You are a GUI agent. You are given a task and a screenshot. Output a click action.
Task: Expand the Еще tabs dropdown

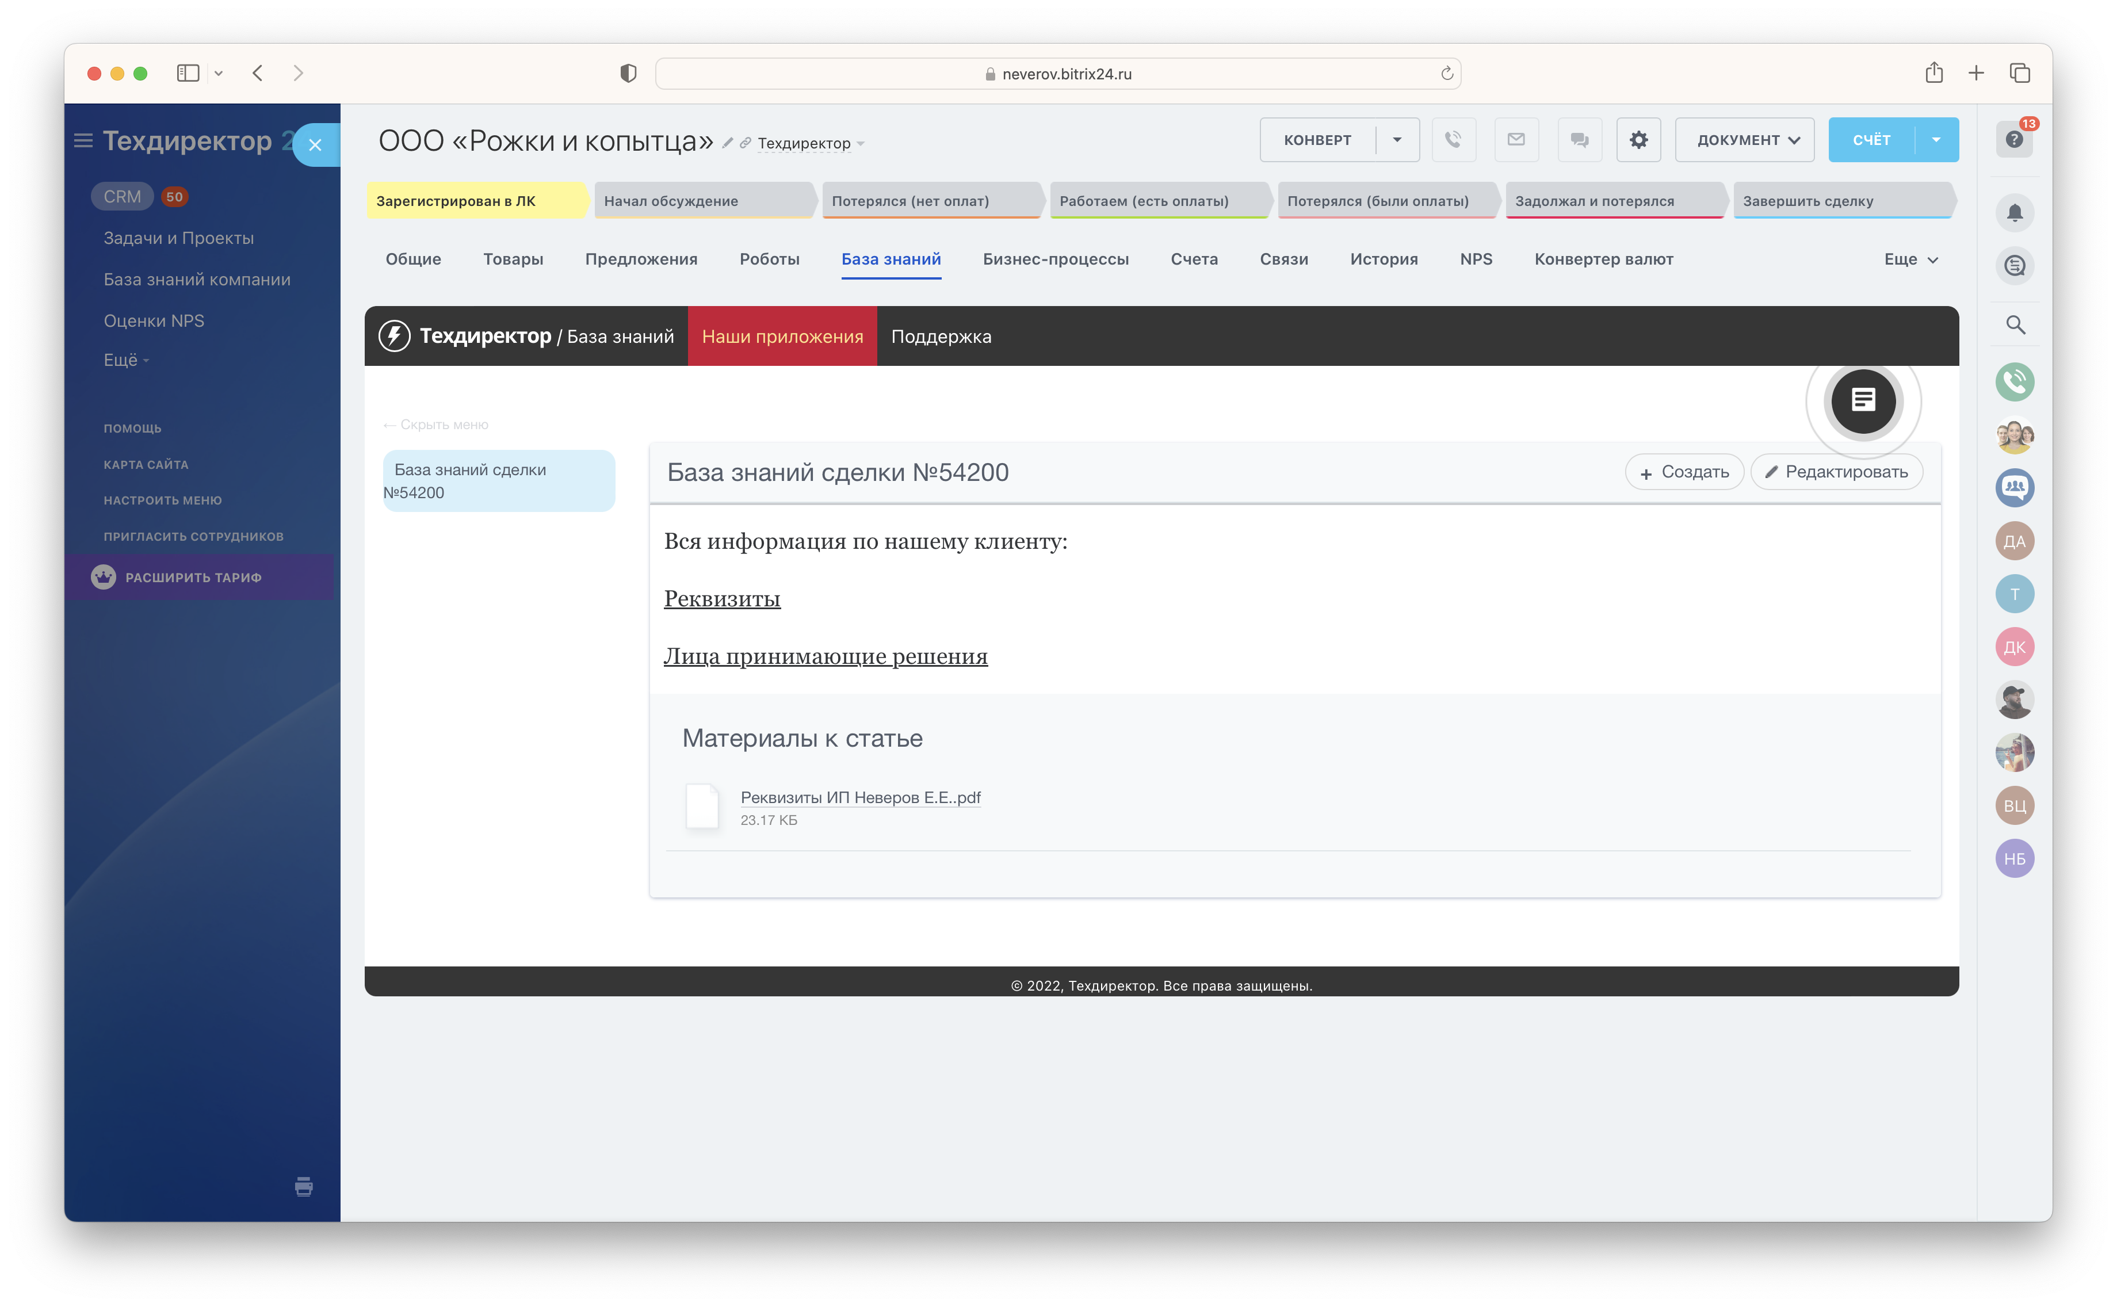1910,259
